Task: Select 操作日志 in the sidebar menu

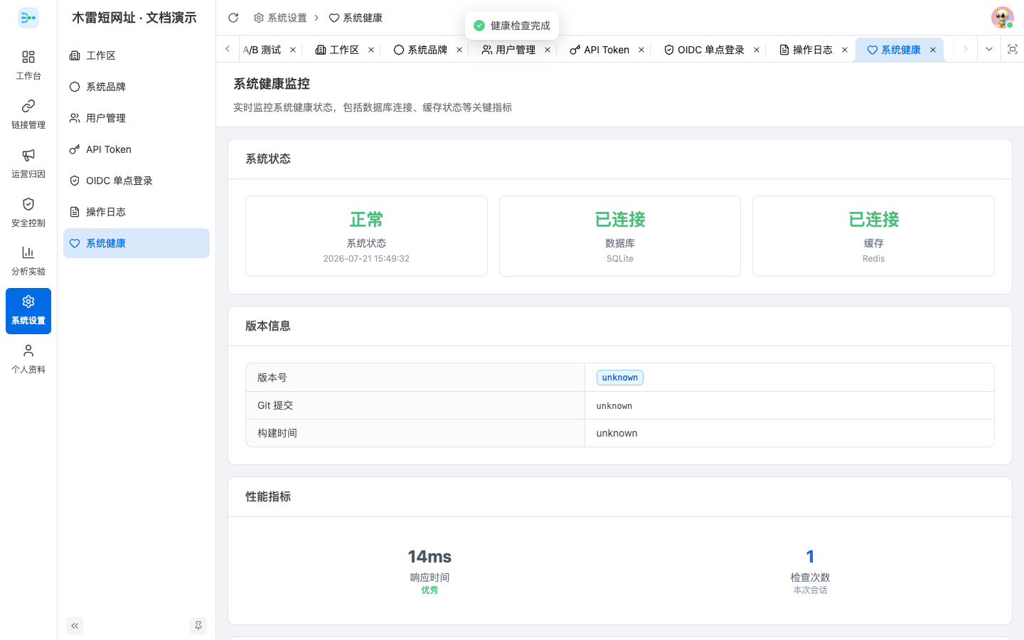Action: 137,212
